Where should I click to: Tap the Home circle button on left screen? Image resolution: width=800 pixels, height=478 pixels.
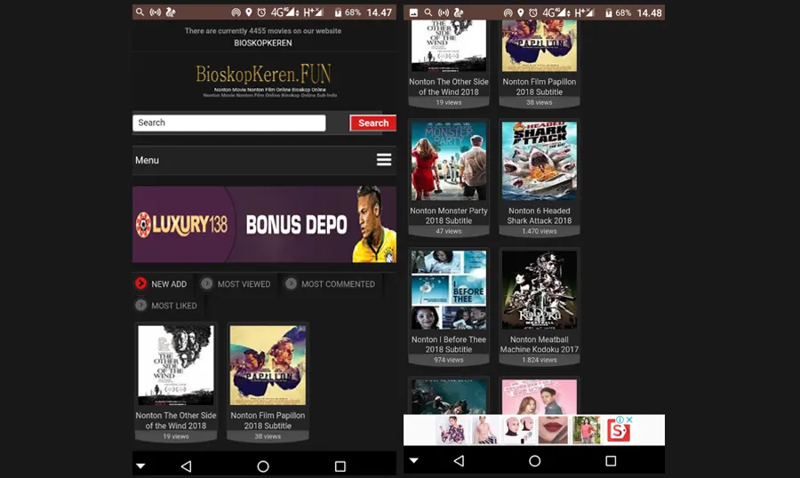tap(263, 466)
